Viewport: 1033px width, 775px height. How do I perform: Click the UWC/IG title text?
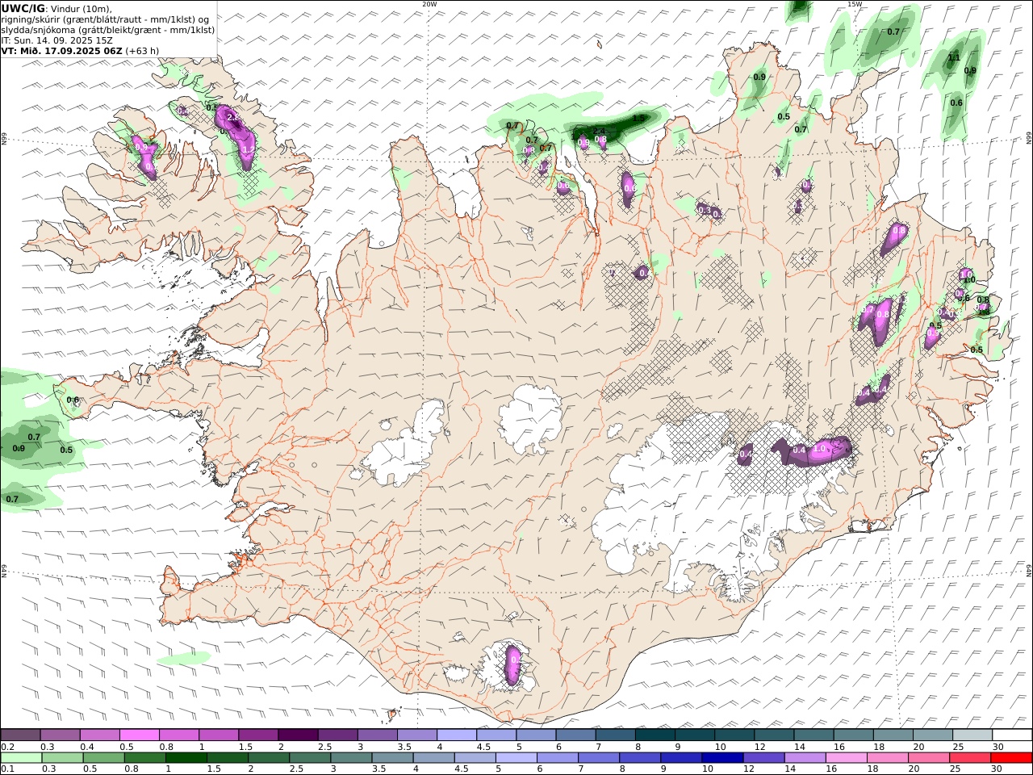(x=23, y=8)
